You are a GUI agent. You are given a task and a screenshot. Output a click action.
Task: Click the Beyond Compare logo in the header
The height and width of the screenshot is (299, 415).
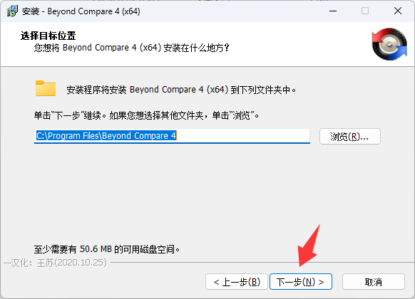click(x=389, y=44)
